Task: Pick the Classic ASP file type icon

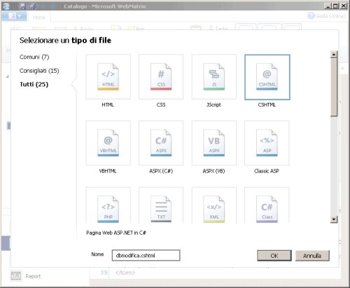Action: coord(267,143)
